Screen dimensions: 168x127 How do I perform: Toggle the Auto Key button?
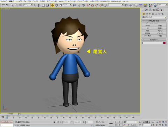[x=118, y=122]
